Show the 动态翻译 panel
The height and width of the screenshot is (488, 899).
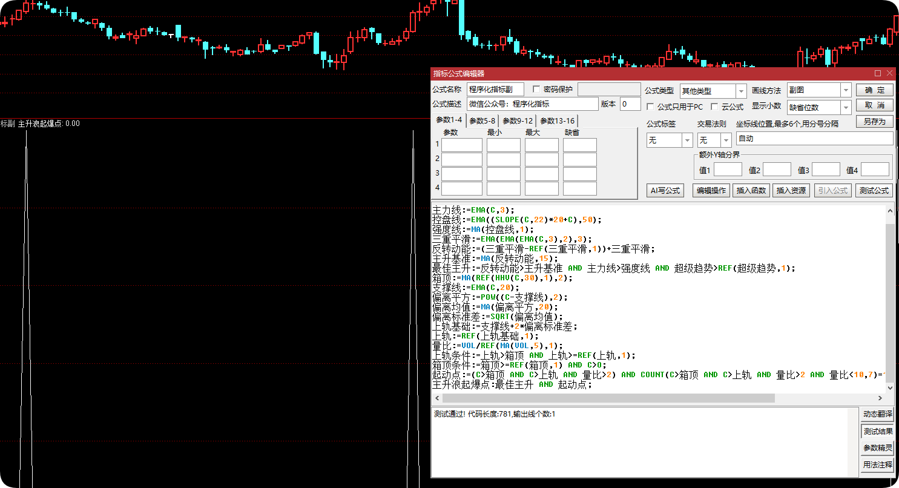coord(878,414)
